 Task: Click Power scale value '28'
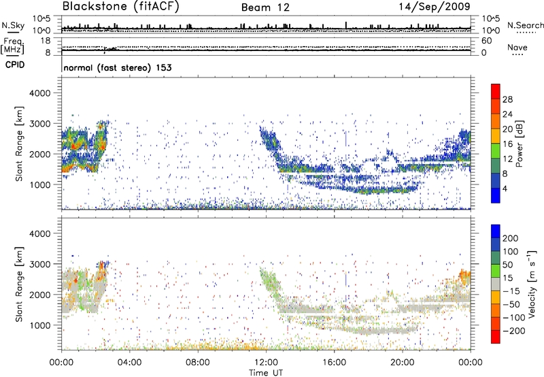tap(507, 99)
